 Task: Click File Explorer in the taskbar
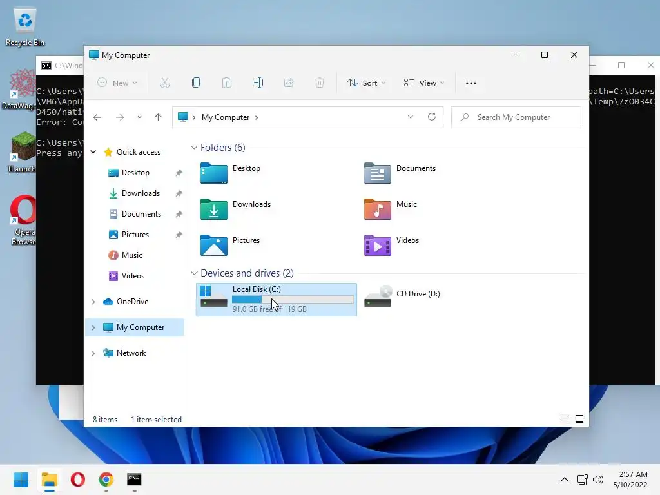tap(50, 480)
